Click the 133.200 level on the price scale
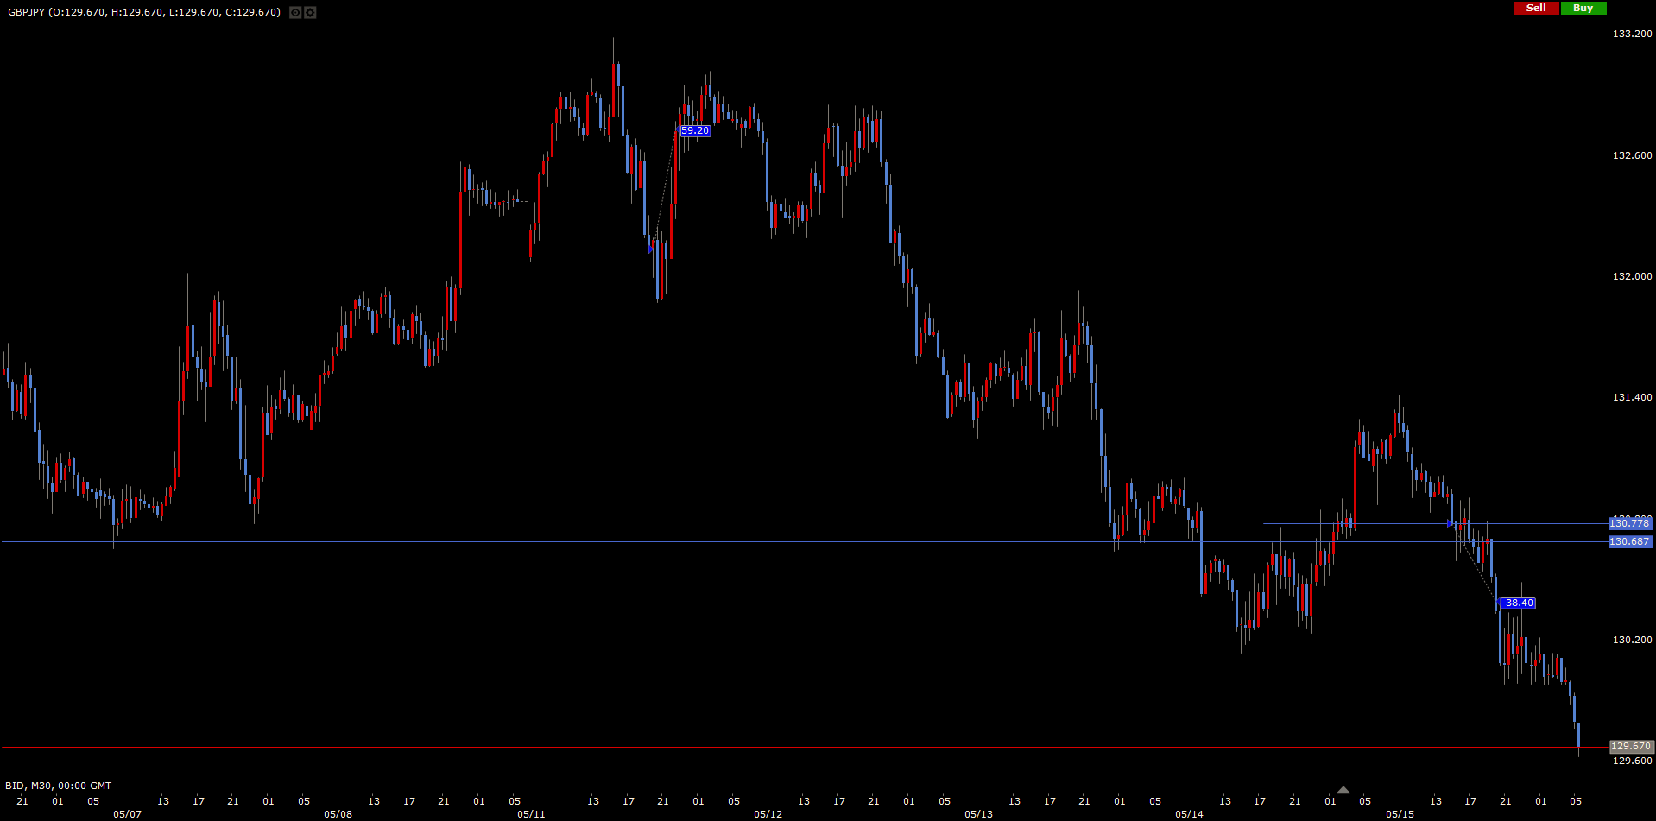 [x=1632, y=34]
